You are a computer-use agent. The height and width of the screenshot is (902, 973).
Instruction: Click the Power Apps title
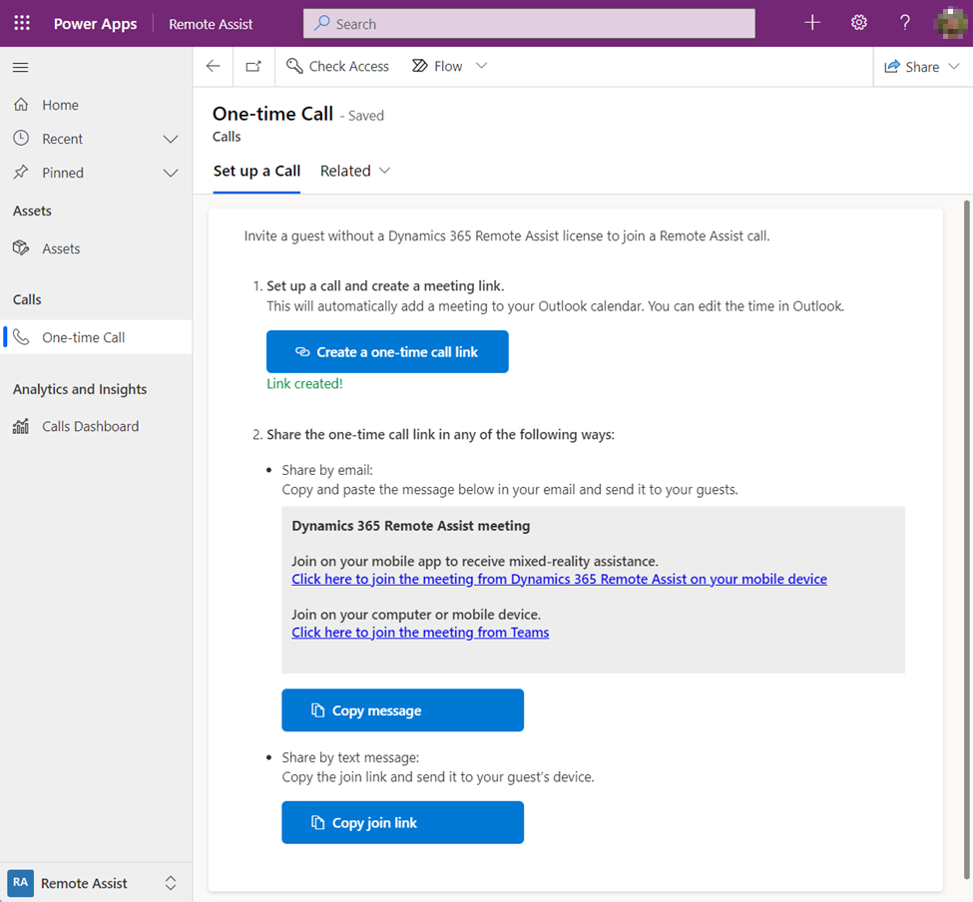click(x=95, y=24)
